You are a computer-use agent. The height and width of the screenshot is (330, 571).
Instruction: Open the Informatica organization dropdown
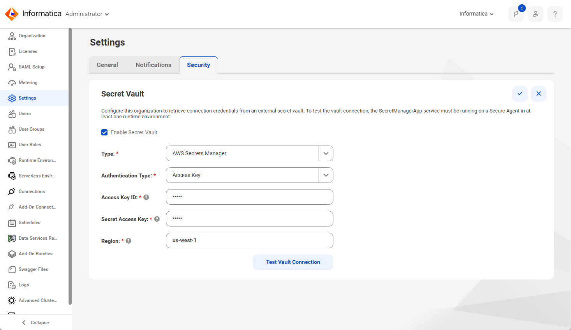click(476, 14)
